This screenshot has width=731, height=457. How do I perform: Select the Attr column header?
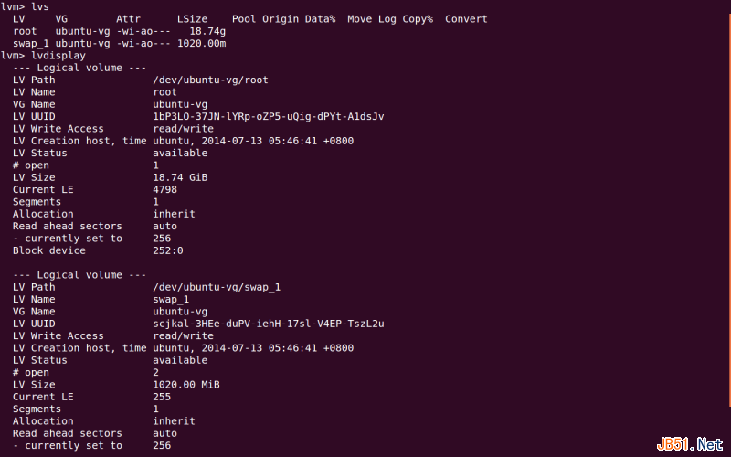coord(128,18)
